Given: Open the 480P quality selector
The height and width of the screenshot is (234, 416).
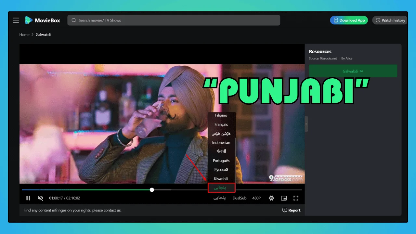Looking at the screenshot, I should 256,198.
